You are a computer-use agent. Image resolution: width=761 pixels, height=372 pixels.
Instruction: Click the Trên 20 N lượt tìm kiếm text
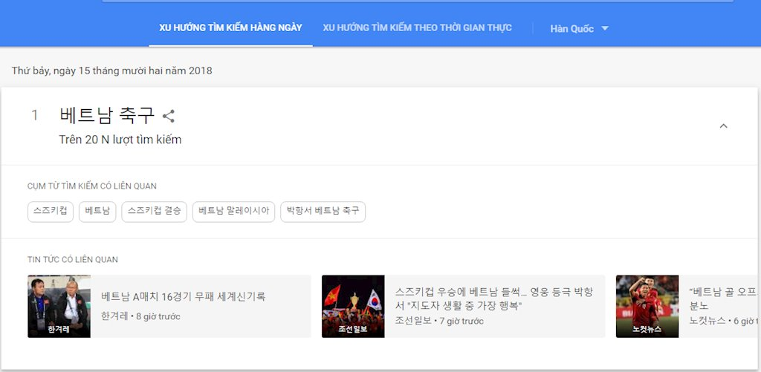click(120, 140)
